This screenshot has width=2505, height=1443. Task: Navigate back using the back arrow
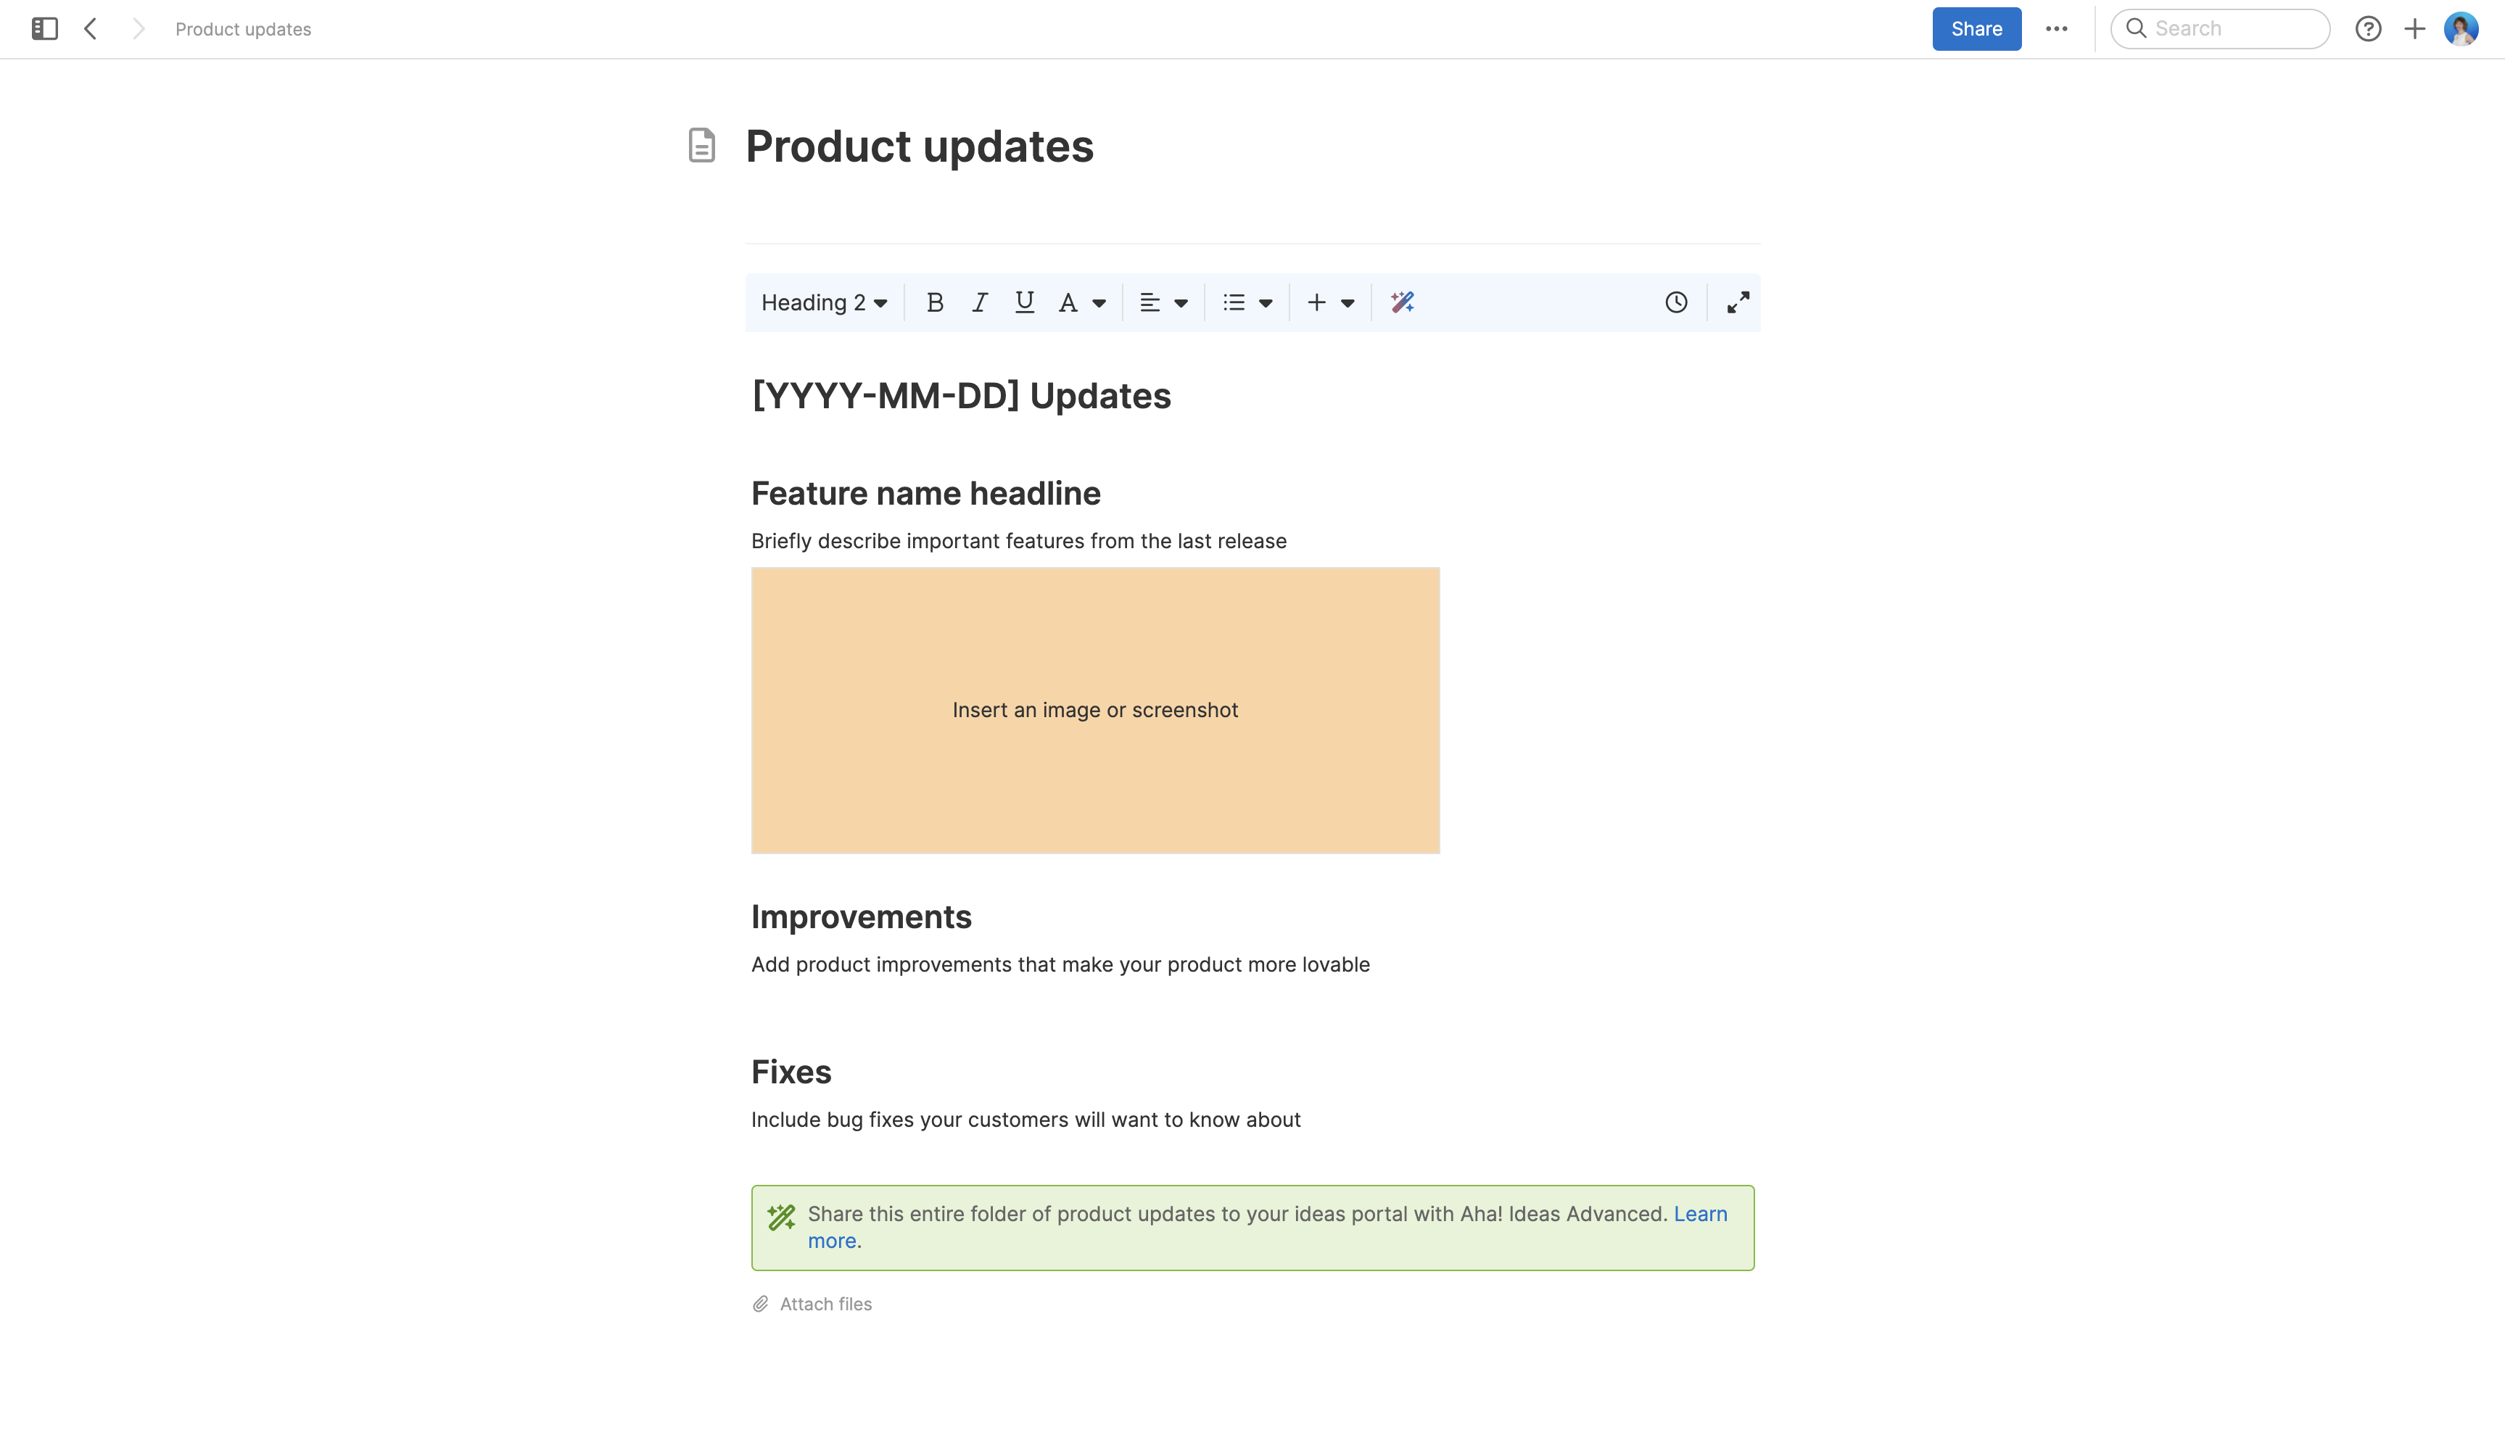pos(91,29)
